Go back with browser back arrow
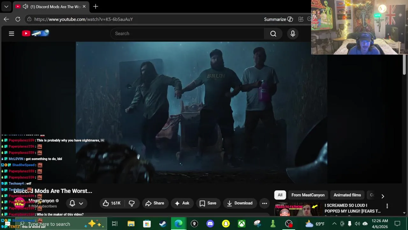This screenshot has width=408, height=230. click(6, 19)
